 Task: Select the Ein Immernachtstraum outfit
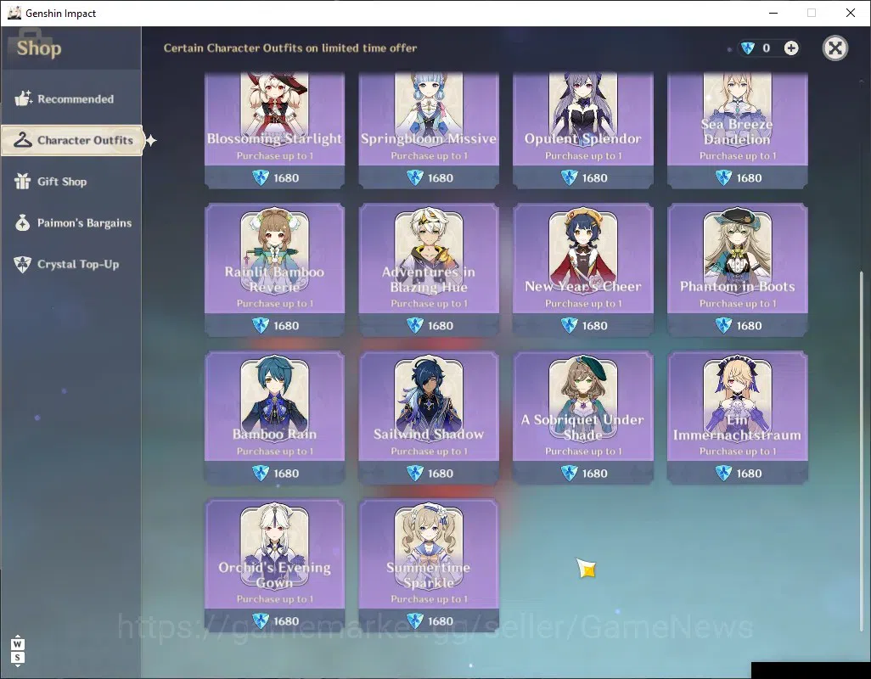pos(737,418)
